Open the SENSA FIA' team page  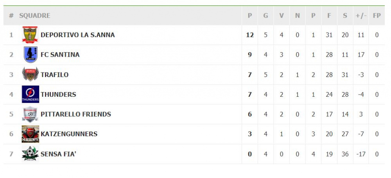click(x=58, y=154)
